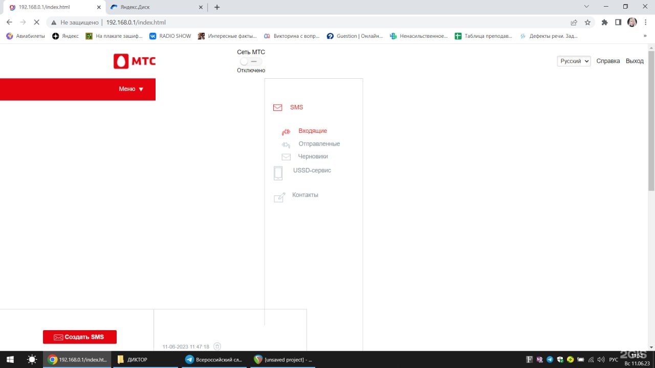Open the Контакты section
Viewport: 655px width, 368px height.
305,195
